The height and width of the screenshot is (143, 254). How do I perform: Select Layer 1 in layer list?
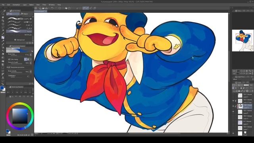coord(245,128)
